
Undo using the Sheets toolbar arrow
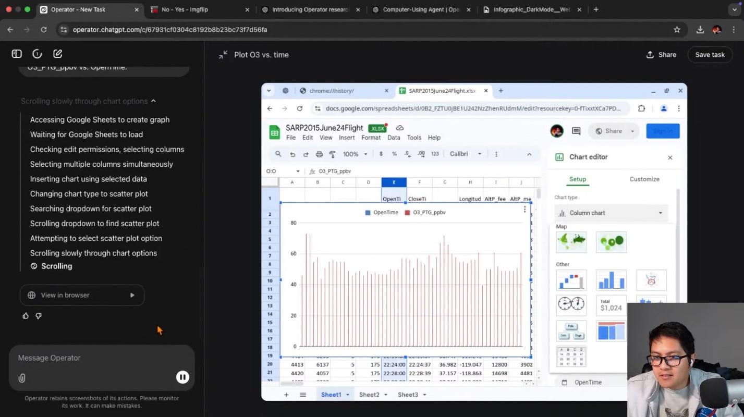coord(292,154)
